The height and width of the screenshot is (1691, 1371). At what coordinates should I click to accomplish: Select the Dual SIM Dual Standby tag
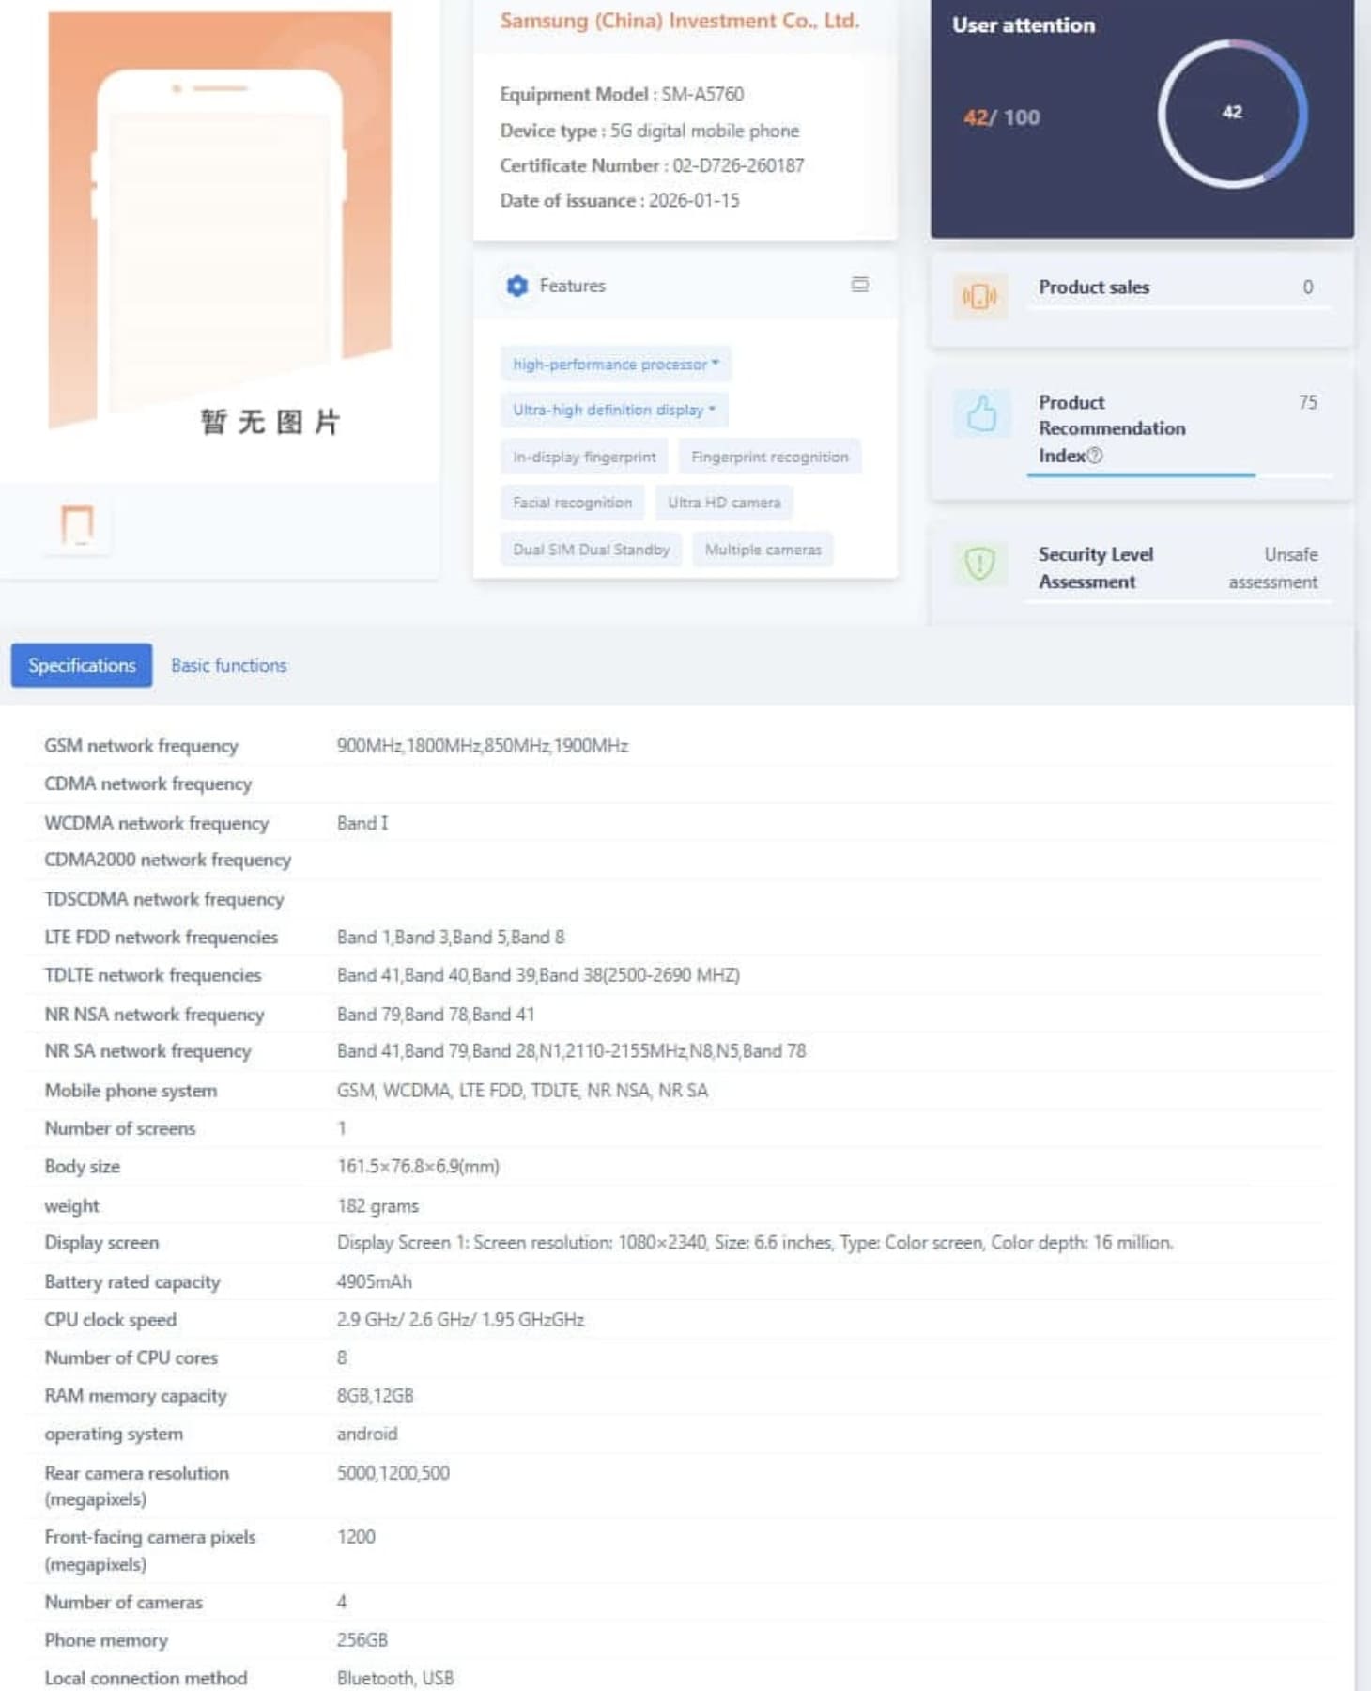tap(591, 550)
